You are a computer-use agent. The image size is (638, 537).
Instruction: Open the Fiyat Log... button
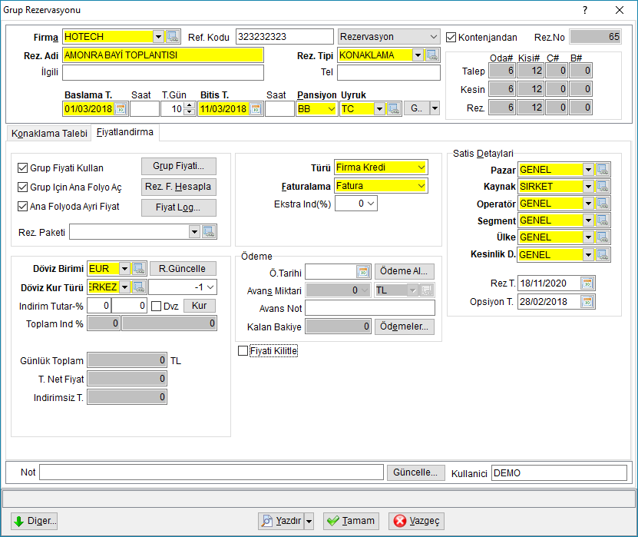coord(179,207)
